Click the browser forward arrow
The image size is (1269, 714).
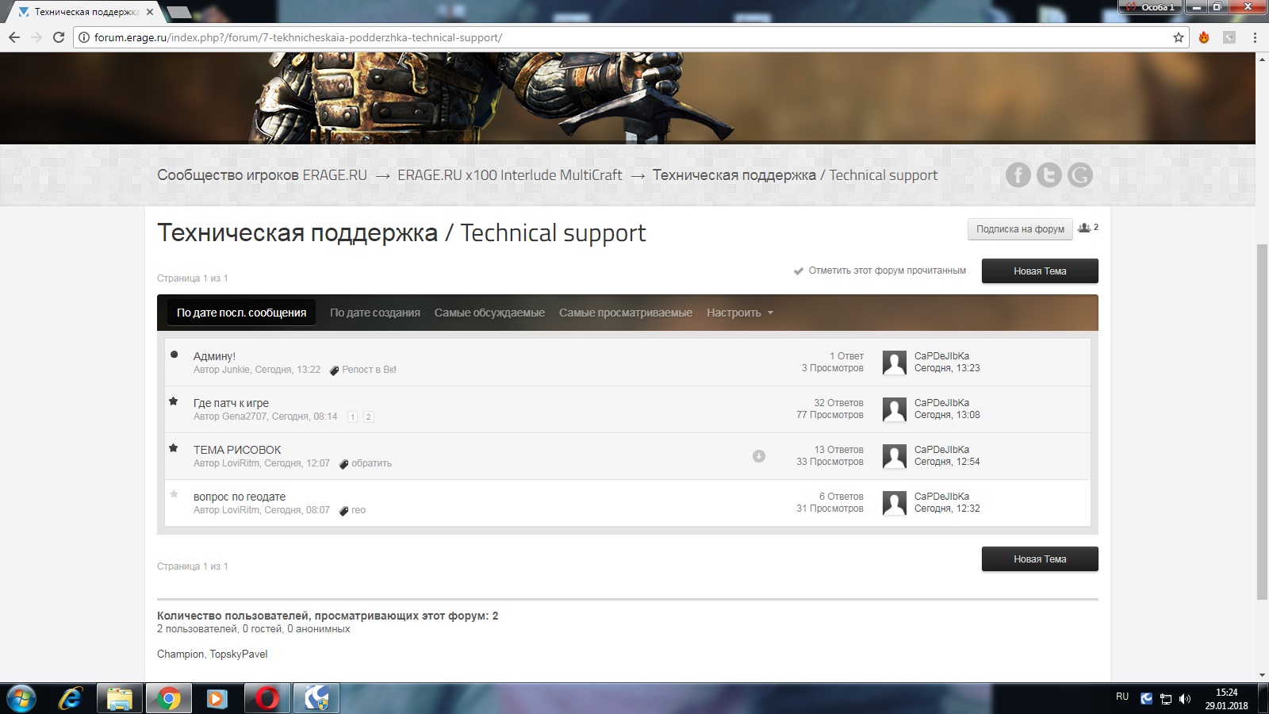point(36,37)
